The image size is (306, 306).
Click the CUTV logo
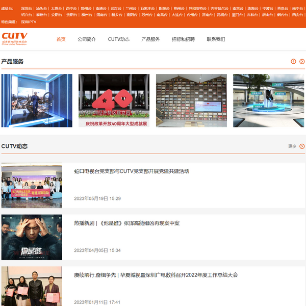[14, 39]
